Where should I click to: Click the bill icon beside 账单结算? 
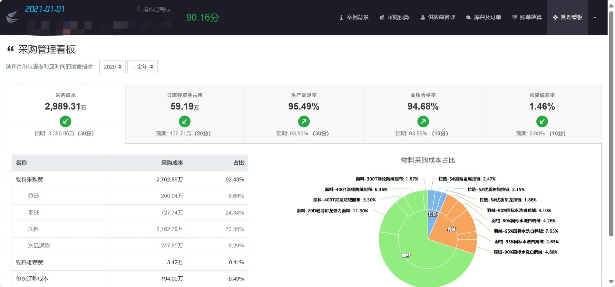point(515,17)
